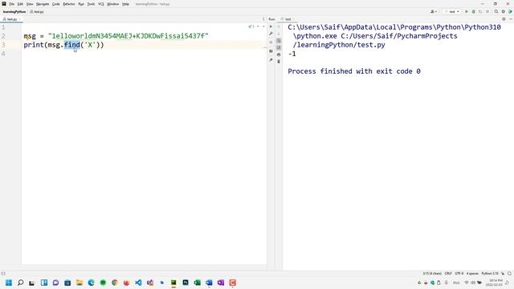The image size is (514, 289).
Task: Click the pin tab icon in Run panel
Action: point(271,60)
